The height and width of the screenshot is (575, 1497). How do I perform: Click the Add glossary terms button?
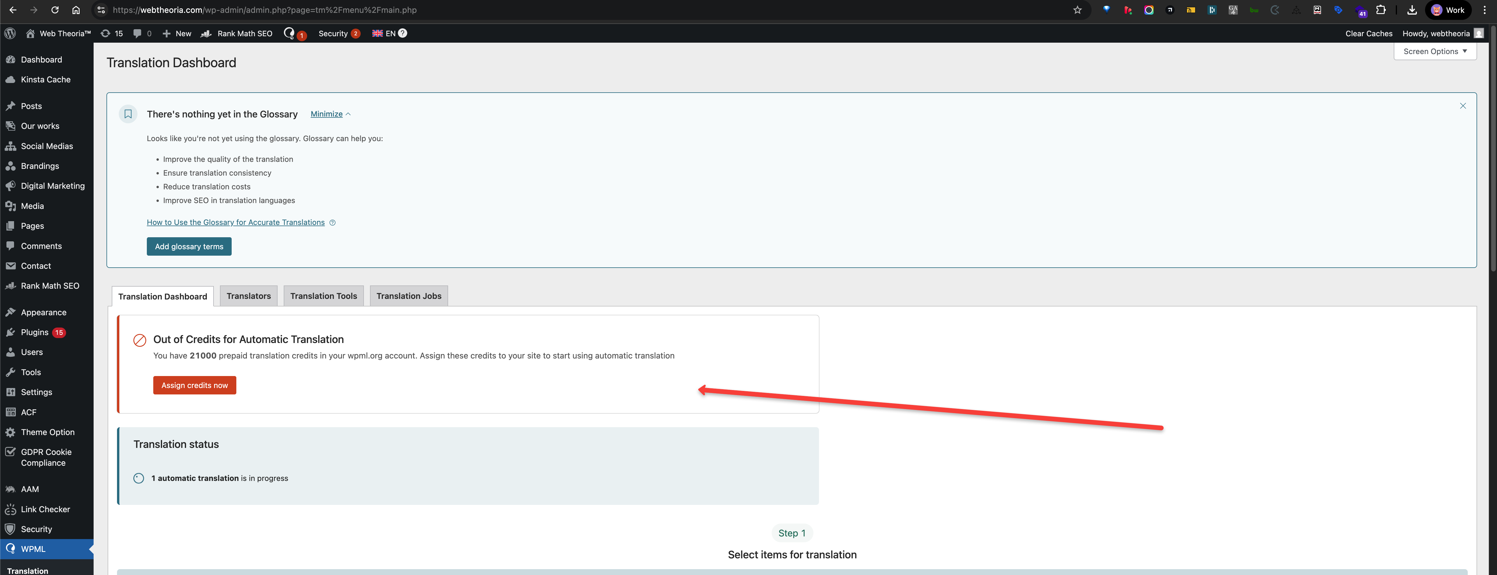(189, 247)
